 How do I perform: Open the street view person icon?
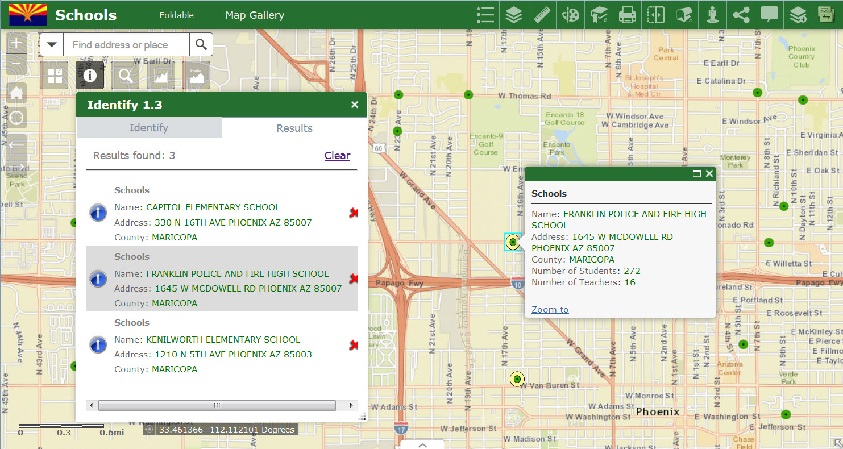712,15
